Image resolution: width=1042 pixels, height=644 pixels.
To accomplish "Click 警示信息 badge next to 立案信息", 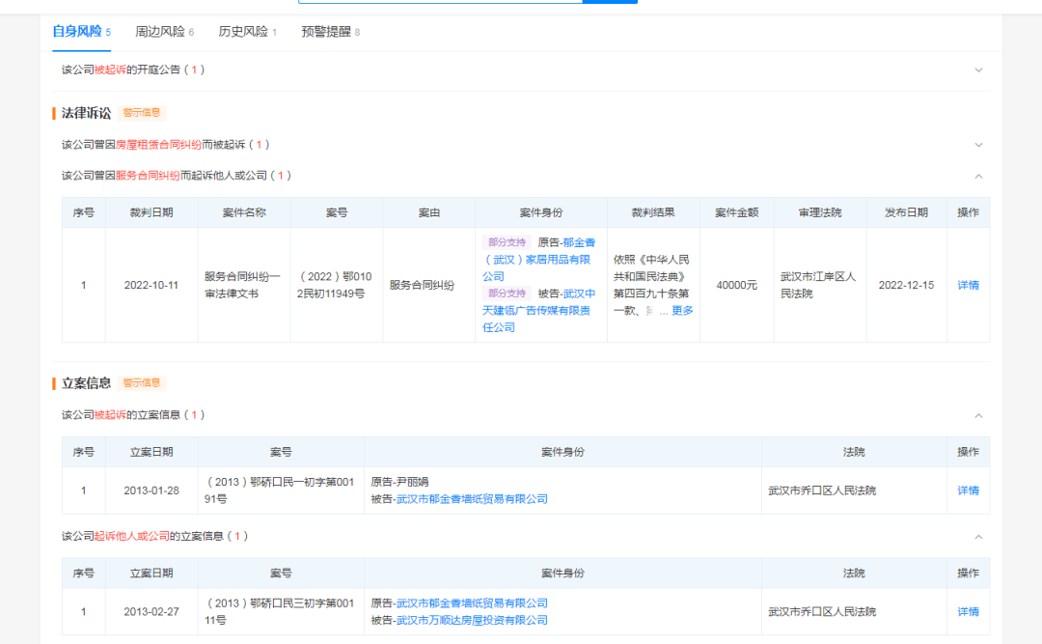I will [x=142, y=383].
